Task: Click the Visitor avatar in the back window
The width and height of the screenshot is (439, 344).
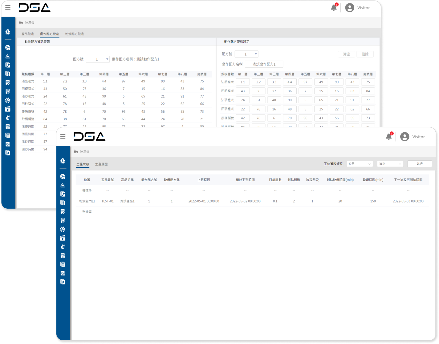Action: (350, 8)
